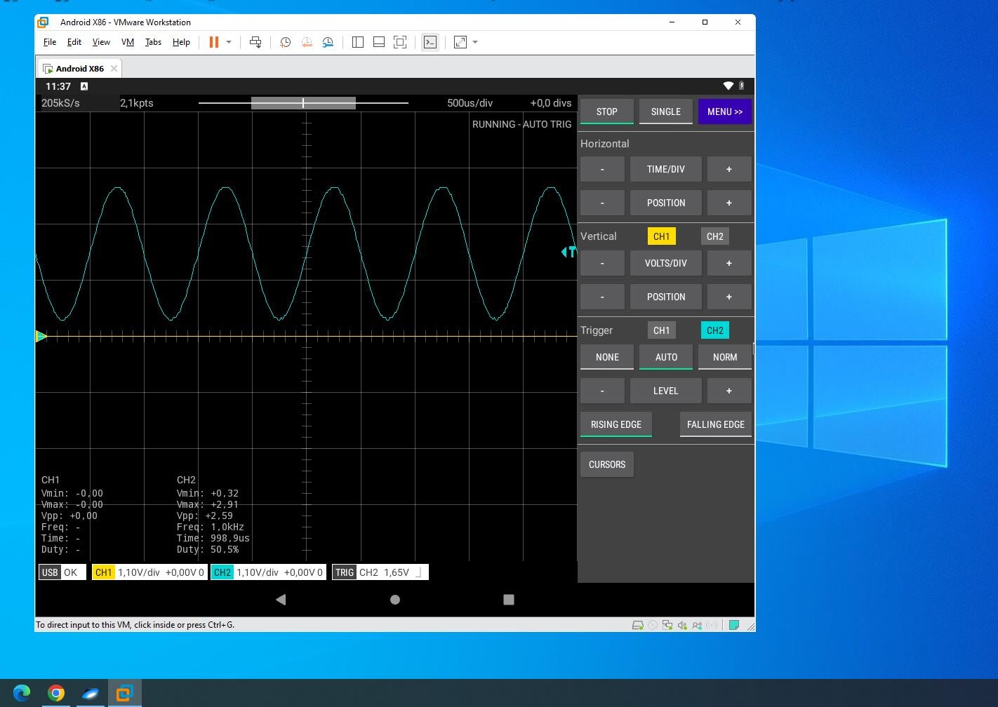Expand the stretch mode dropdown arrow

click(x=475, y=42)
